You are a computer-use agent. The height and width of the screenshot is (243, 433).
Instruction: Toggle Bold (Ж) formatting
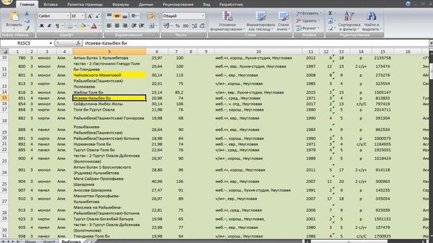[x=42, y=26]
